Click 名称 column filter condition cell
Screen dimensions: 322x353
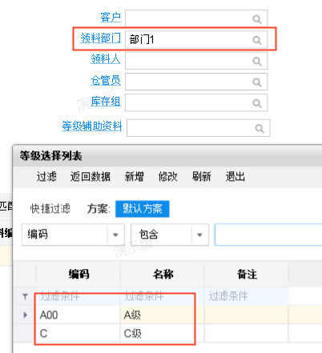point(162,296)
